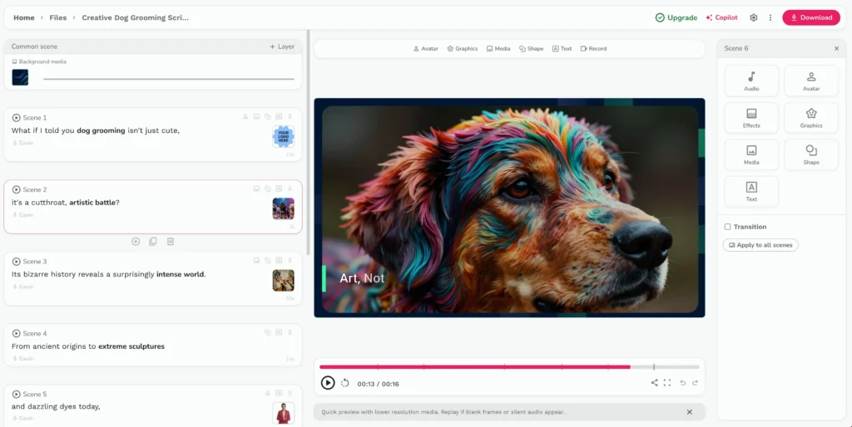Go to Home breadcrumb

coord(24,17)
